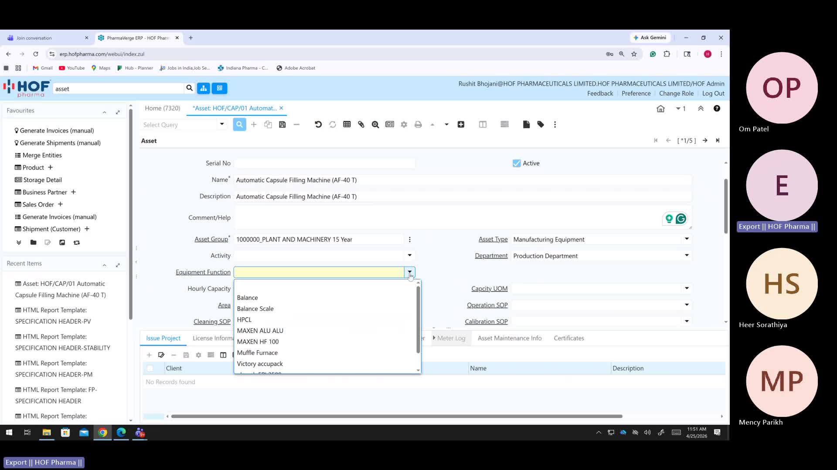The height and width of the screenshot is (470, 837).
Task: Collapse the Recent Items panel
Action: point(105,265)
